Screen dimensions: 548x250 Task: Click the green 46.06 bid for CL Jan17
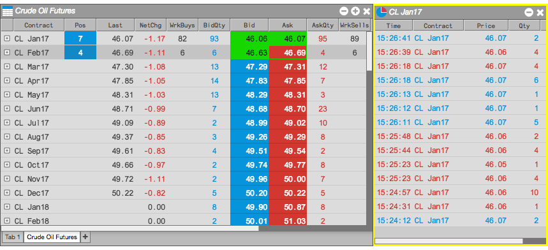point(249,38)
